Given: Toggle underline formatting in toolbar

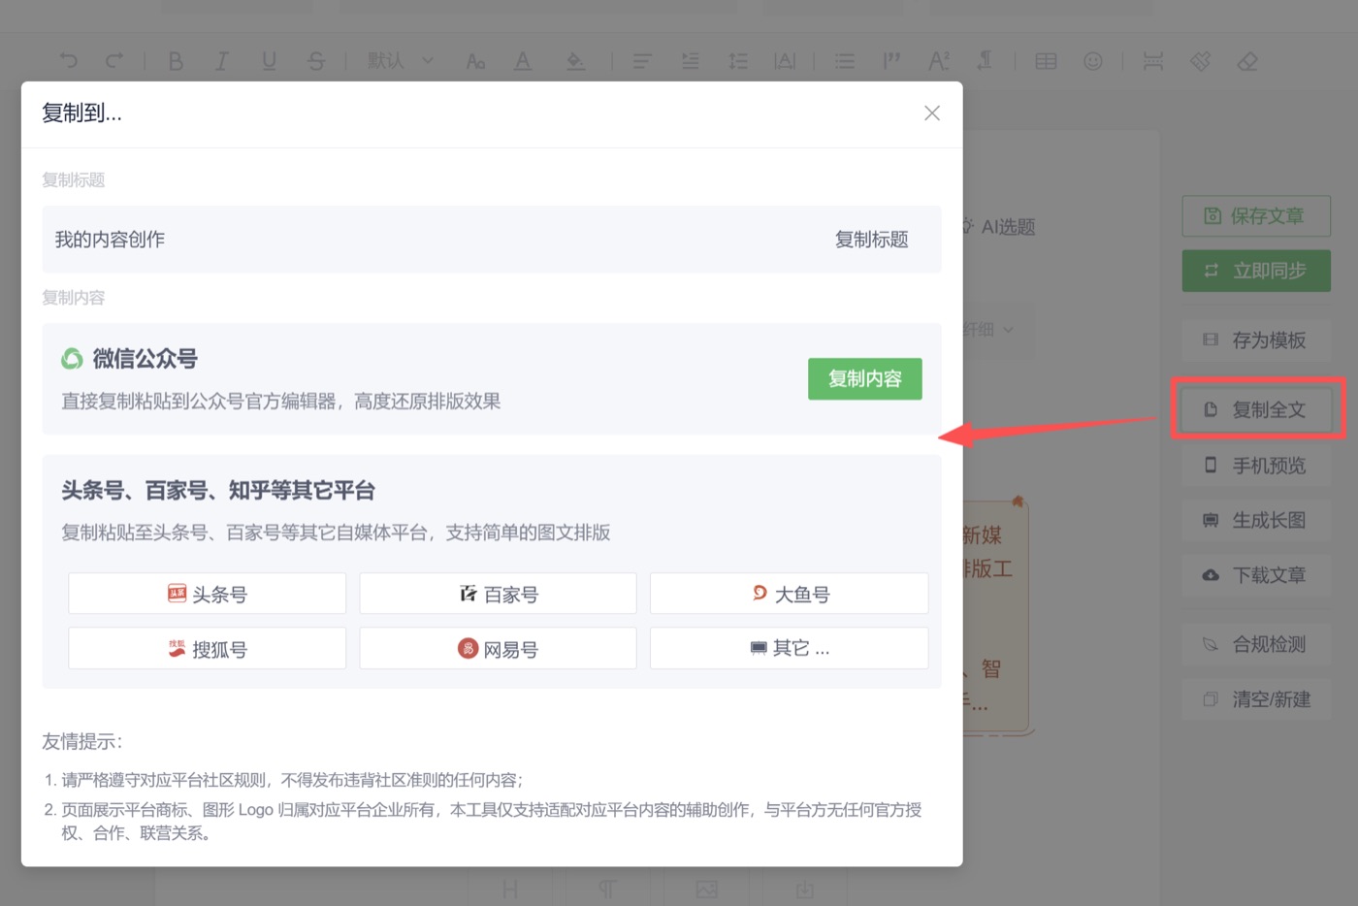Looking at the screenshot, I should [x=269, y=61].
